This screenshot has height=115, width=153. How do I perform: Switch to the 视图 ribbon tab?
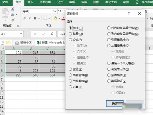(x=96, y=2)
